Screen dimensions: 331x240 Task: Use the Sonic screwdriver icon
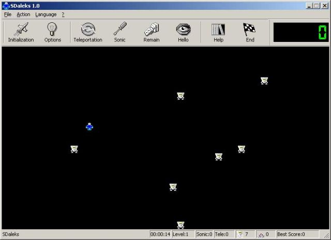[x=120, y=29]
